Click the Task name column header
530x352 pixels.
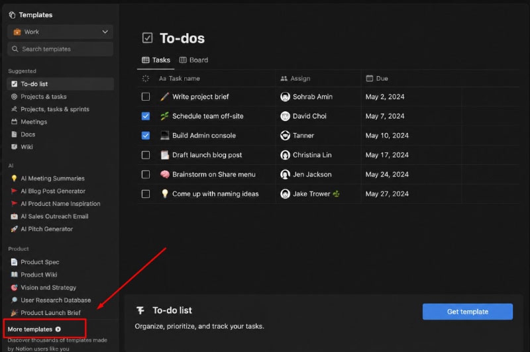180,78
